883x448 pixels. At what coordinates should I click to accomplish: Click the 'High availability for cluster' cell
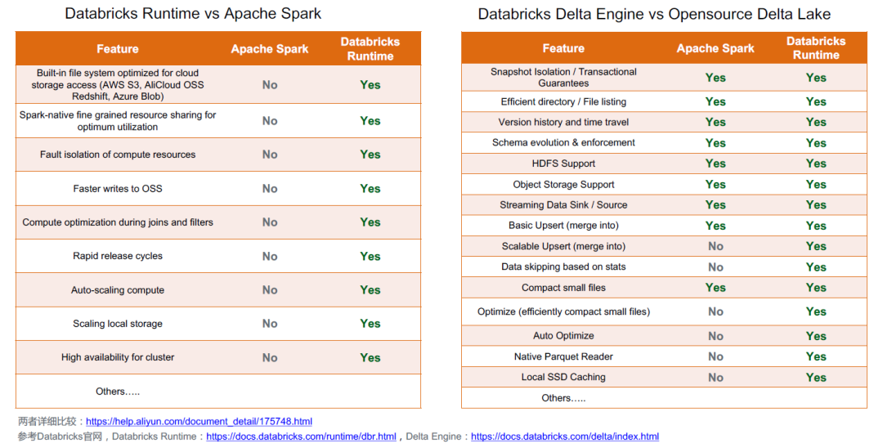click(118, 357)
